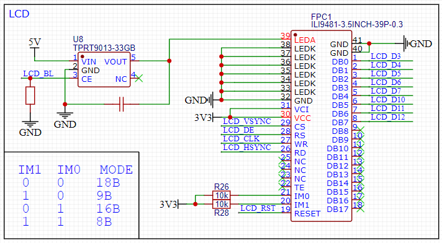Click the LCD section title text
The height and width of the screenshot is (243, 442).
19,14
